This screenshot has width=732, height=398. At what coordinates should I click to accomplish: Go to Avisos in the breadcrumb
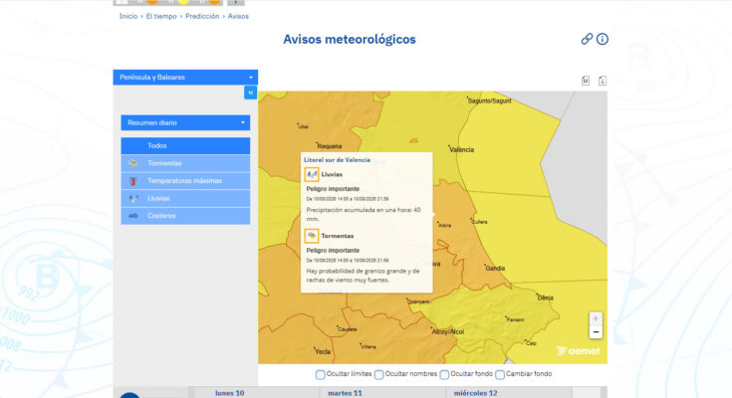pos(238,16)
